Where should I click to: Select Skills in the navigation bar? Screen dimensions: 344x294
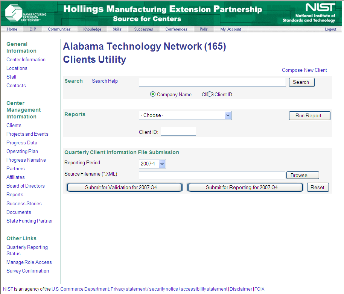coord(117,29)
